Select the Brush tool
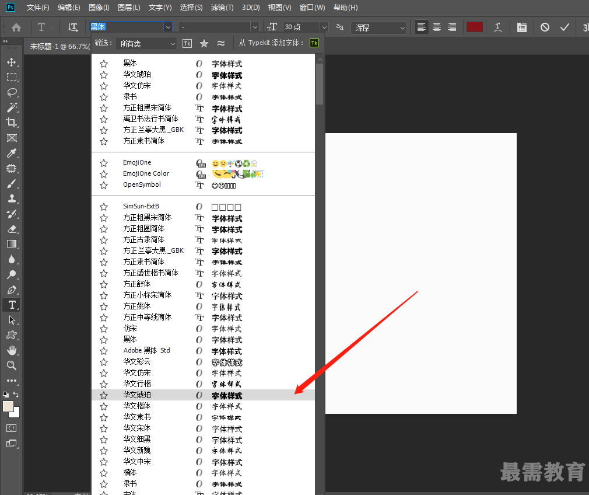 coord(12,183)
